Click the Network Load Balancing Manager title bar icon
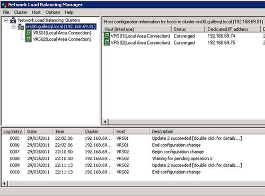The image size is (265, 196). (5, 5)
